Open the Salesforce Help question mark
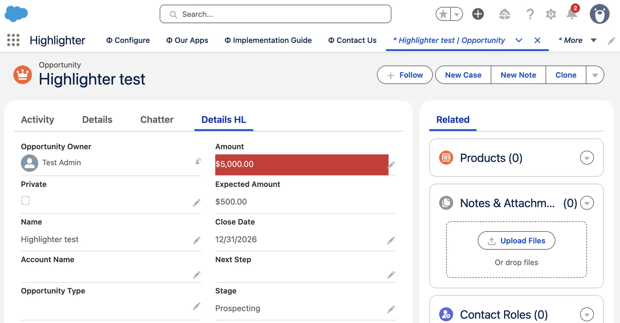 (530, 14)
